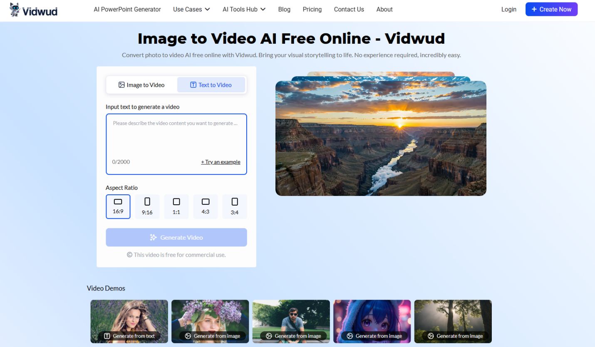Viewport: 595px width, 347px height.
Task: Open the anime girl demo thumbnail
Action: pyautogui.click(x=372, y=318)
